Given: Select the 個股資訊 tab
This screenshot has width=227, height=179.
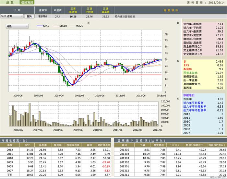Looking at the screenshot, I should coord(27,2).
